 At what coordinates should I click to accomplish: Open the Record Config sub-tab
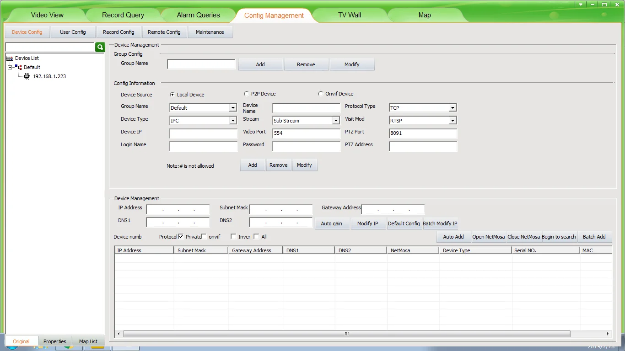click(119, 32)
